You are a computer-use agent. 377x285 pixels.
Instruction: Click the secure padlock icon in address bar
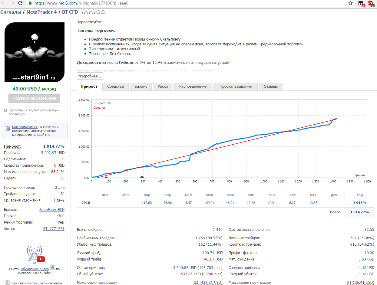(x=30, y=3)
